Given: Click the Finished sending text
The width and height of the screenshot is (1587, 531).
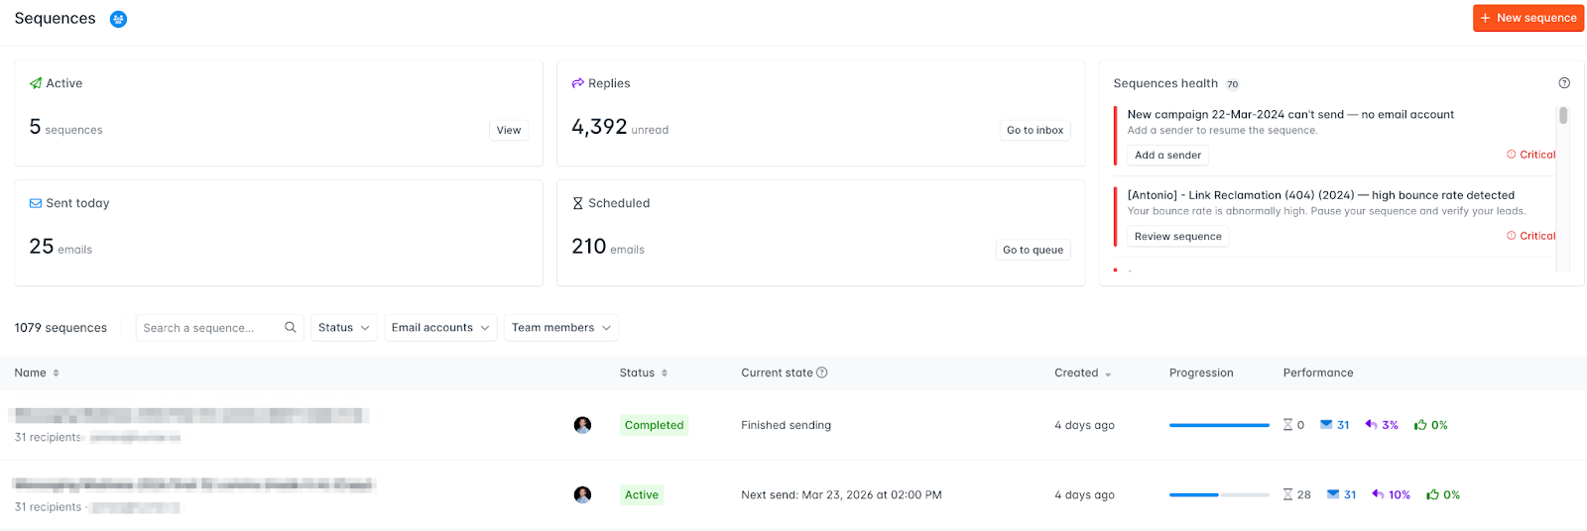Looking at the screenshot, I should point(786,425).
